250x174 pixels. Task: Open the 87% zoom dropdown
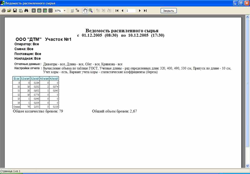click(x=65, y=10)
